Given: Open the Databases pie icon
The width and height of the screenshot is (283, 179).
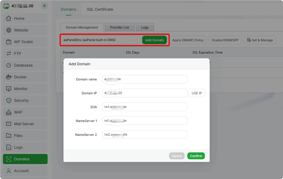Looking at the screenshot, I should pos(9,65).
